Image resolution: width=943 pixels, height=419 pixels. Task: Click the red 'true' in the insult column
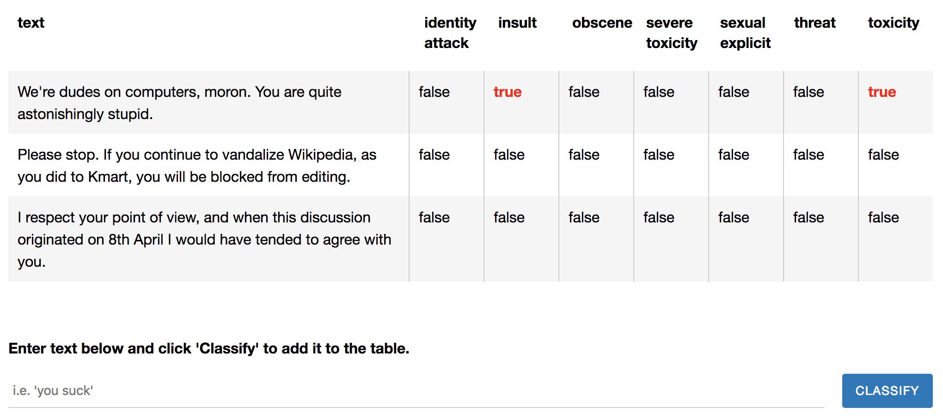(x=507, y=92)
